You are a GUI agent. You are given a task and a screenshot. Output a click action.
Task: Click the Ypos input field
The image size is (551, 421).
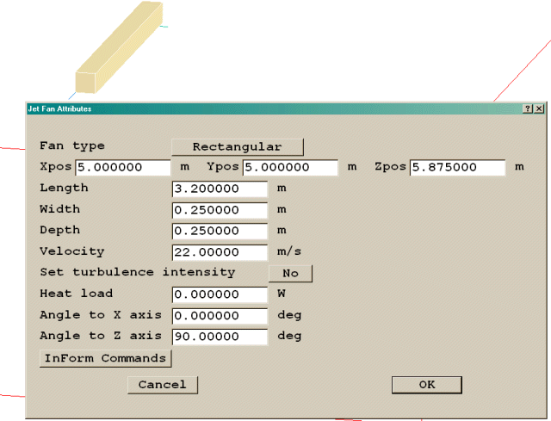point(290,168)
